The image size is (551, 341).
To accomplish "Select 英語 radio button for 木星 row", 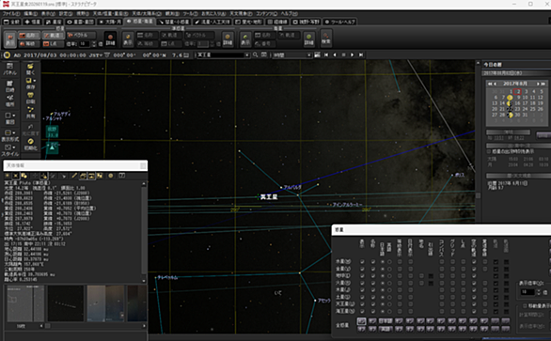I will (389, 290).
